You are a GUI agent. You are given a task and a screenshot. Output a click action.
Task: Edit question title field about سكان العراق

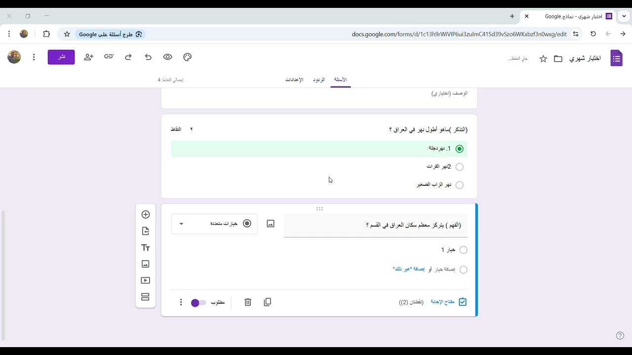pos(376,225)
